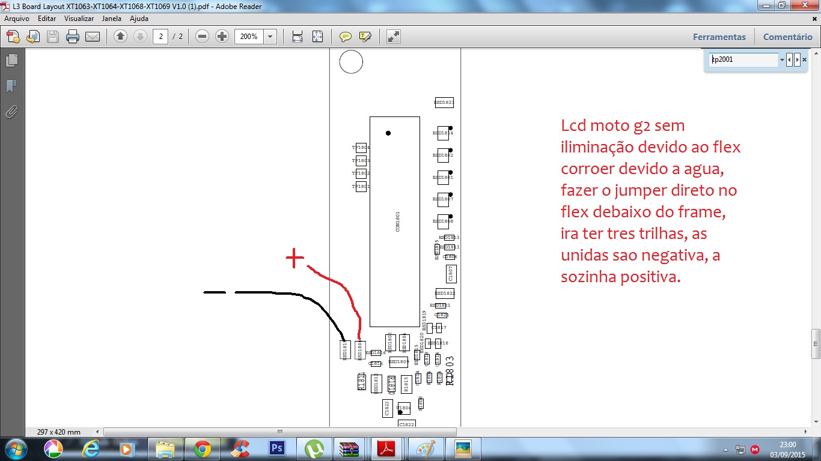This screenshot has width=821, height=461.
Task: Go to previous page up arrow
Action: coord(120,37)
